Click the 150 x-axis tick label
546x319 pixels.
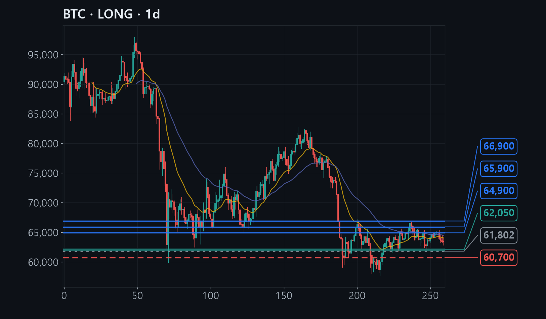[284, 295]
